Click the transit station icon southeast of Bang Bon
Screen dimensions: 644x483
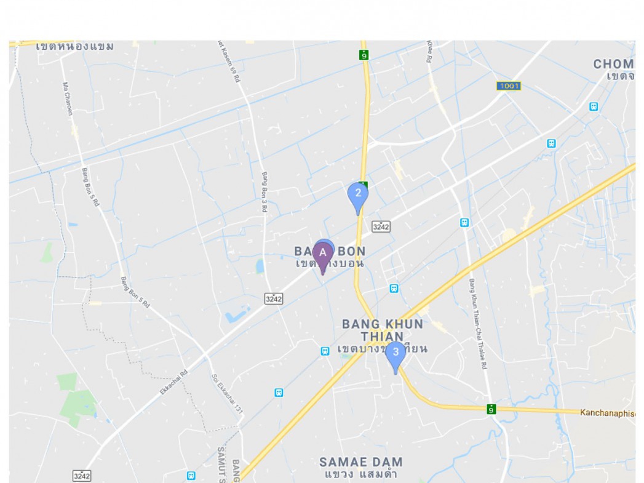pos(394,289)
